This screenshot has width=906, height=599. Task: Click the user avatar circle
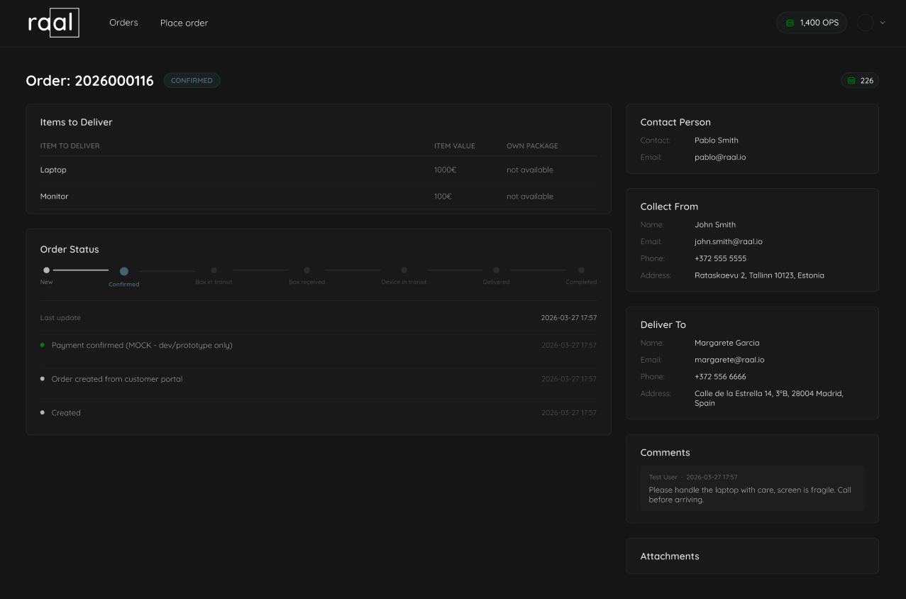point(866,22)
